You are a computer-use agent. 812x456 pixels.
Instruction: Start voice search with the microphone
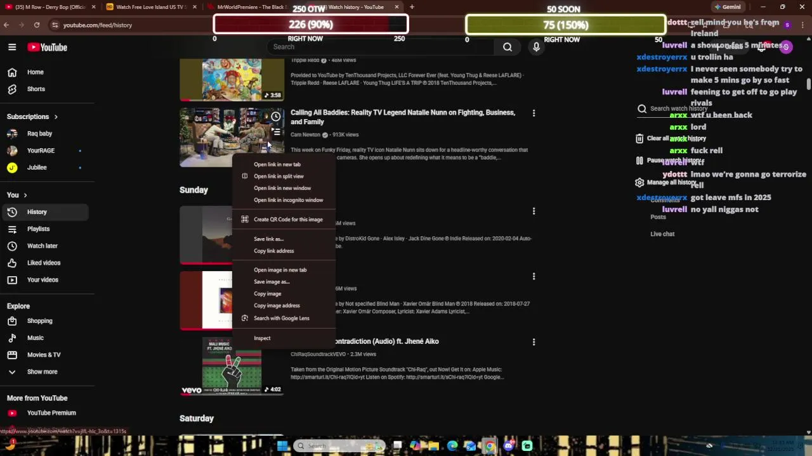tap(536, 47)
